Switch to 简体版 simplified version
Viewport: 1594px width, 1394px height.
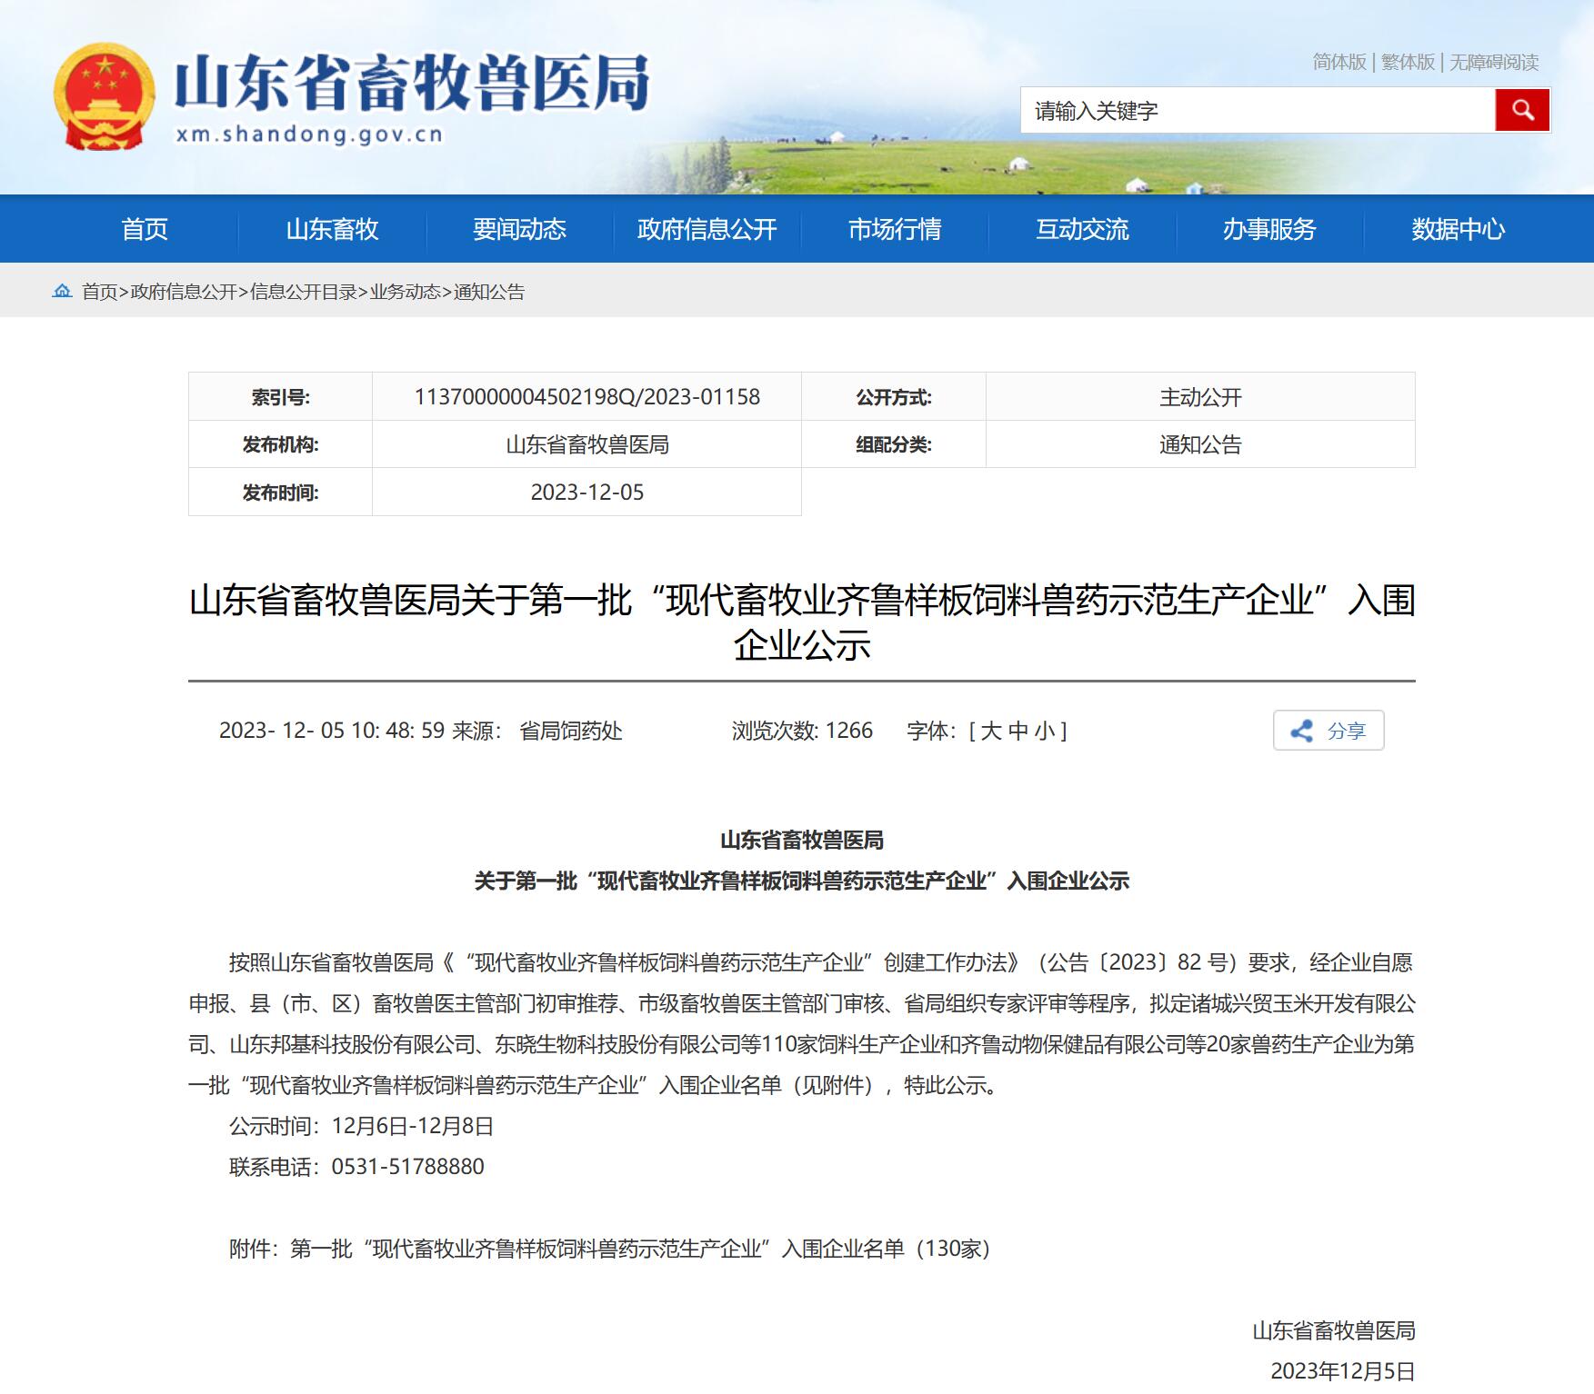[1338, 62]
